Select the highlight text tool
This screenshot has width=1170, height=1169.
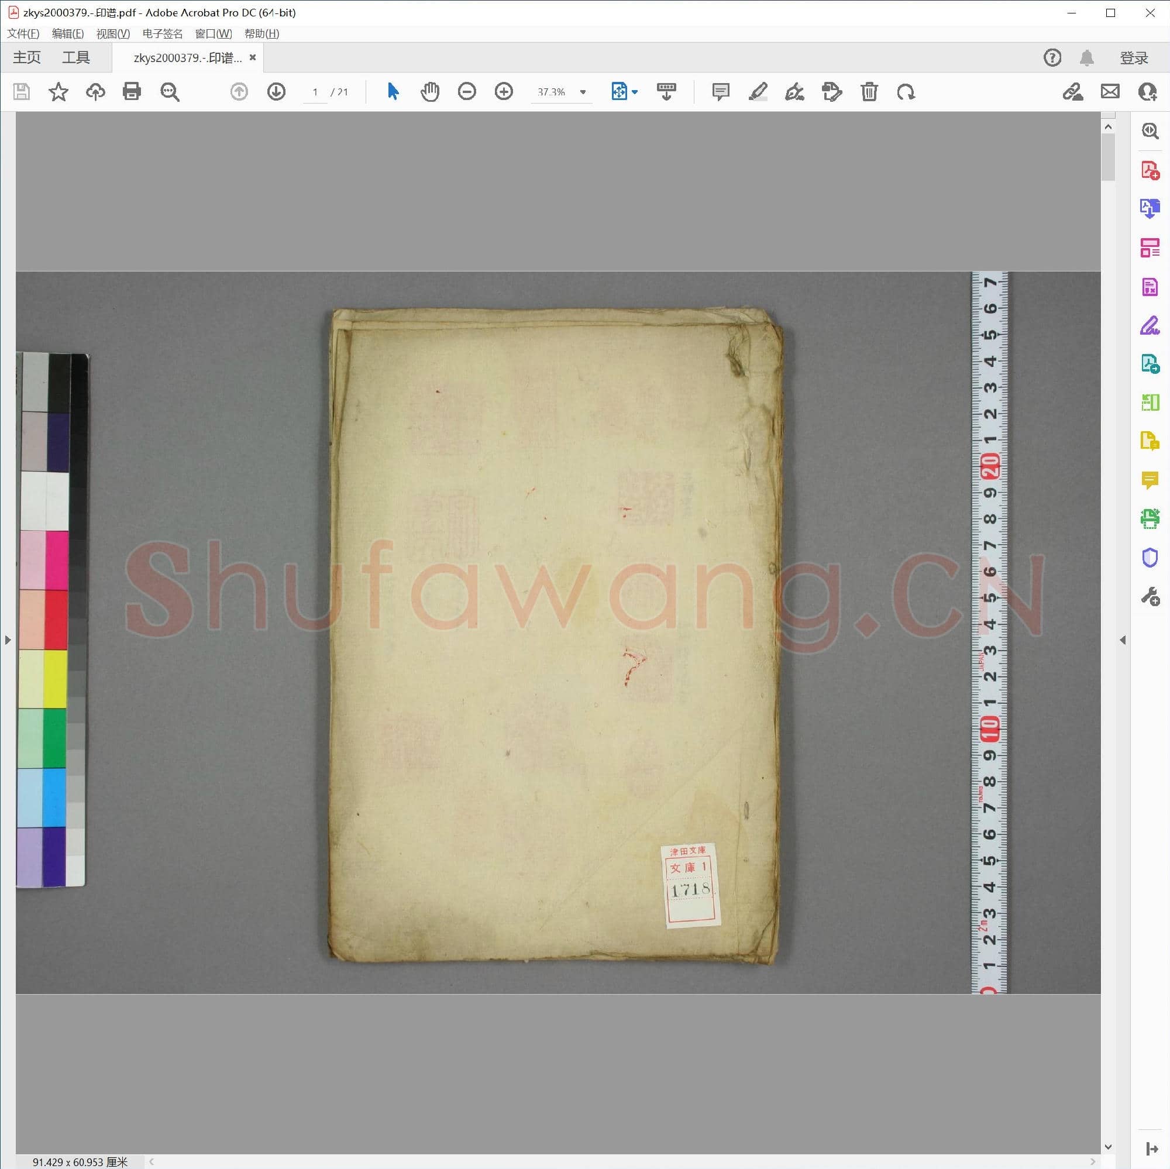757,91
